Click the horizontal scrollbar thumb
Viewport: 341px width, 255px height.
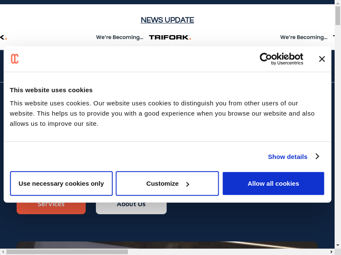tap(67, 252)
